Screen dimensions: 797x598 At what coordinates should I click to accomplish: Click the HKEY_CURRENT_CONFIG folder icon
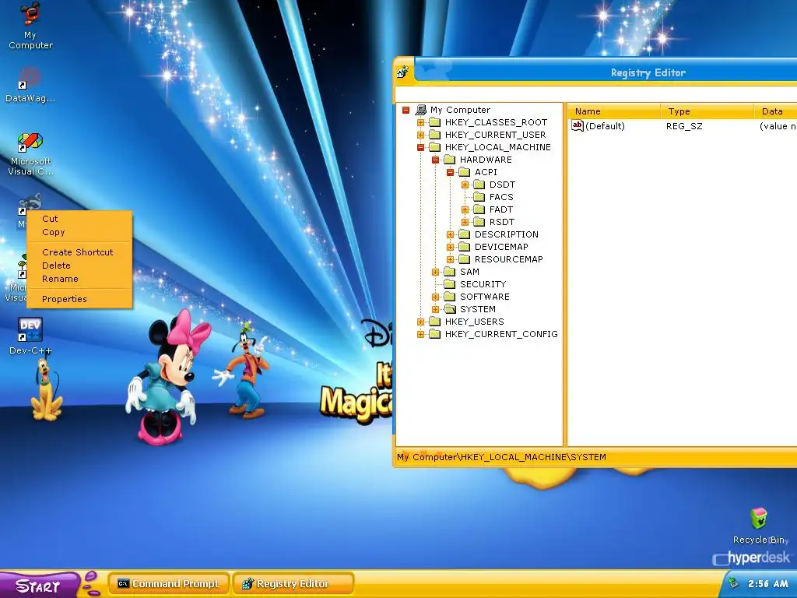click(434, 334)
